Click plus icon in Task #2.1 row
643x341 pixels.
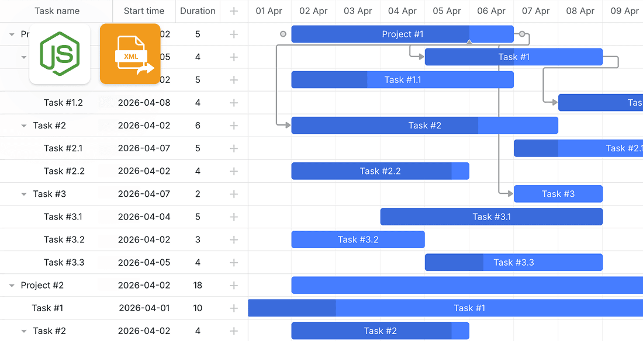pos(234,148)
